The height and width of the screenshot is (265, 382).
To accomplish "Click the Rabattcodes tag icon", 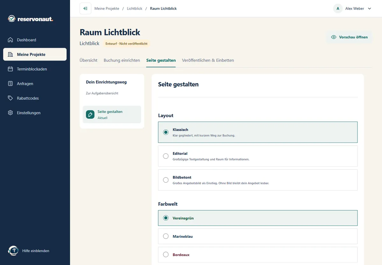I will 11,98.
